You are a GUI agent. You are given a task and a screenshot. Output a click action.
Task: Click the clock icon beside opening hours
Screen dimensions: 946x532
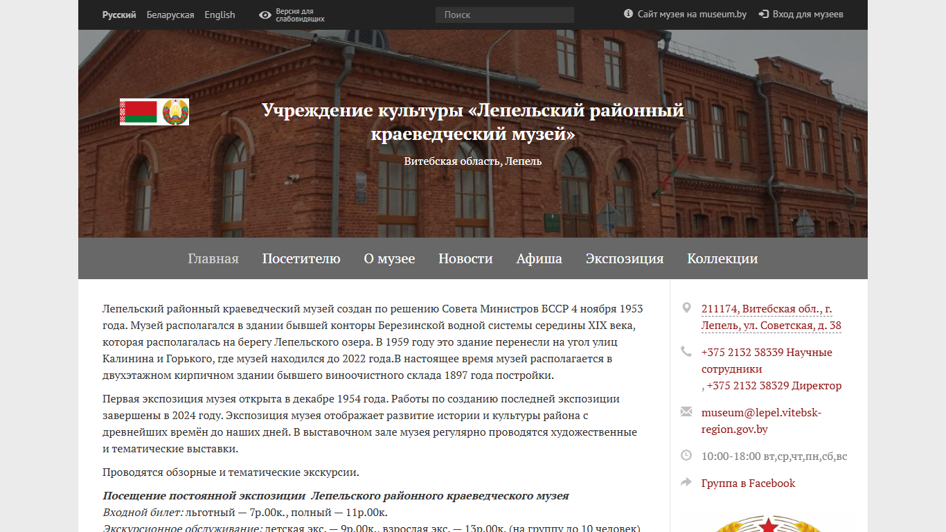click(686, 455)
